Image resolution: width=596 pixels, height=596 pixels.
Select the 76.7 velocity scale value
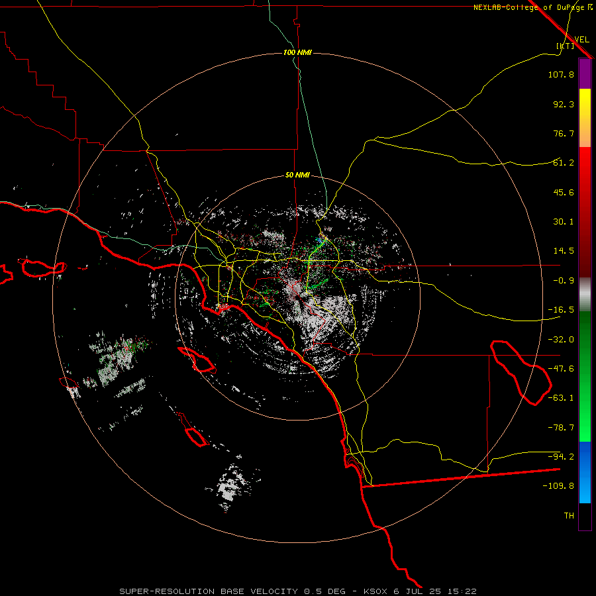coord(564,133)
